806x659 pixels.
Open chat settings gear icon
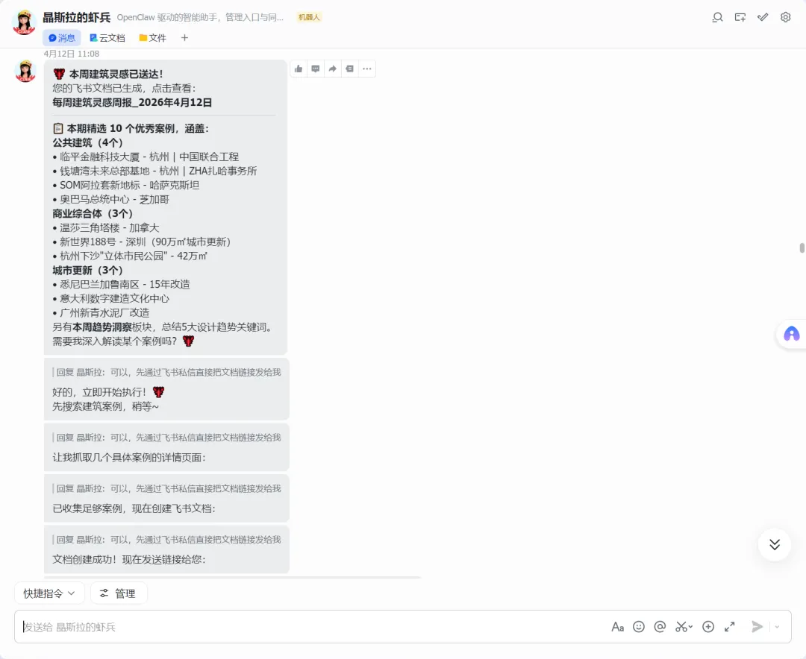tap(785, 17)
